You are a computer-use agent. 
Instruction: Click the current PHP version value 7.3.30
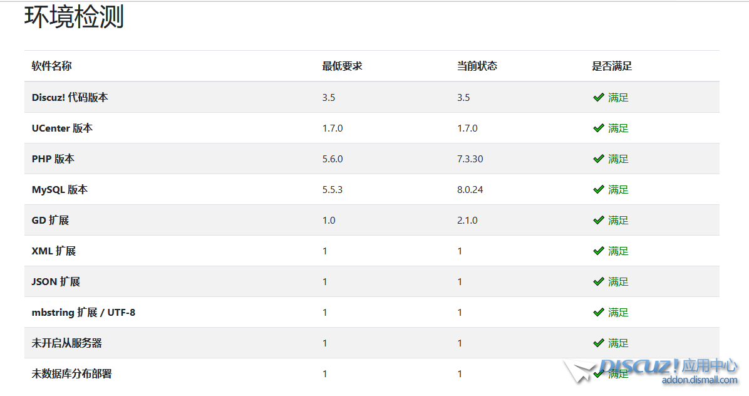coord(470,159)
